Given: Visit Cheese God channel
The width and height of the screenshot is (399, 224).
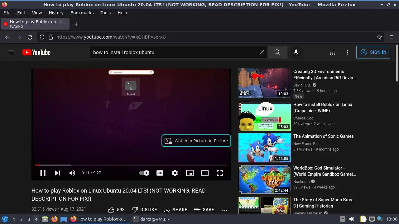Looking at the screenshot, I should [303, 118].
